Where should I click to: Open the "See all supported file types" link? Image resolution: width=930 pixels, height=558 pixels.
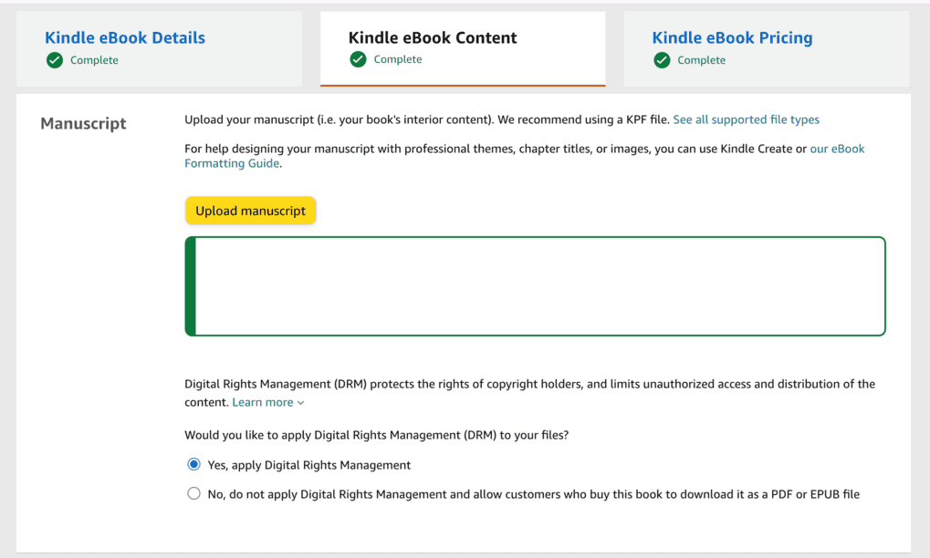pos(746,119)
